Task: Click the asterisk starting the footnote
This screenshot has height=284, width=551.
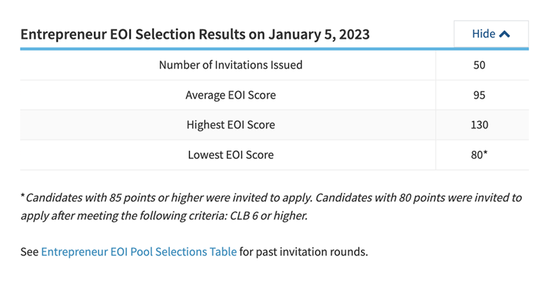Action: (22, 197)
